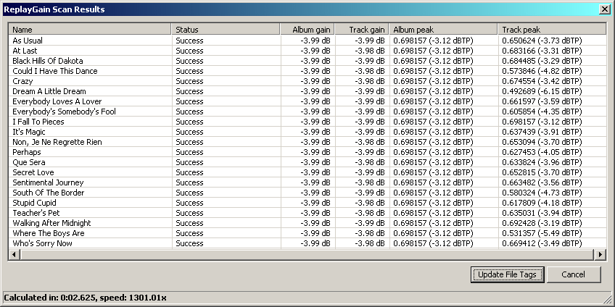Click track peak 0.692428 (-3.19 dBTP)
The image size is (615, 307).
542,223
